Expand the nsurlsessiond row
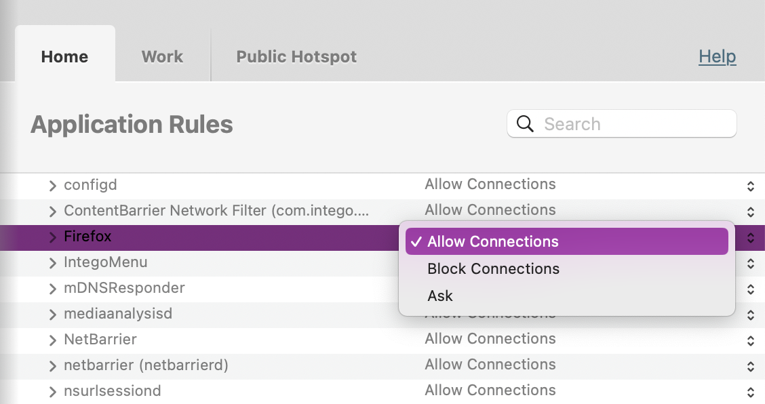This screenshot has height=404, width=765. click(x=53, y=392)
